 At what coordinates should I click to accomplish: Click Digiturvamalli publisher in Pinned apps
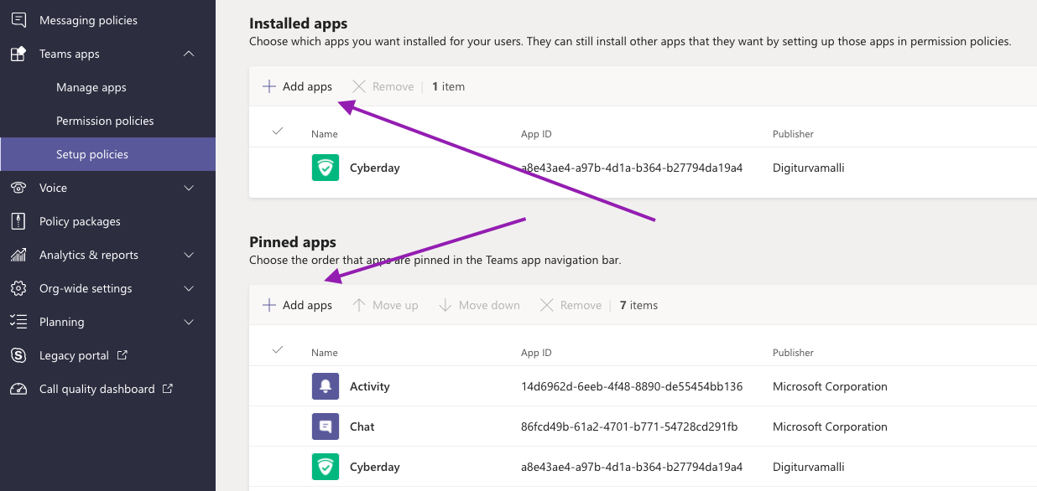point(809,467)
